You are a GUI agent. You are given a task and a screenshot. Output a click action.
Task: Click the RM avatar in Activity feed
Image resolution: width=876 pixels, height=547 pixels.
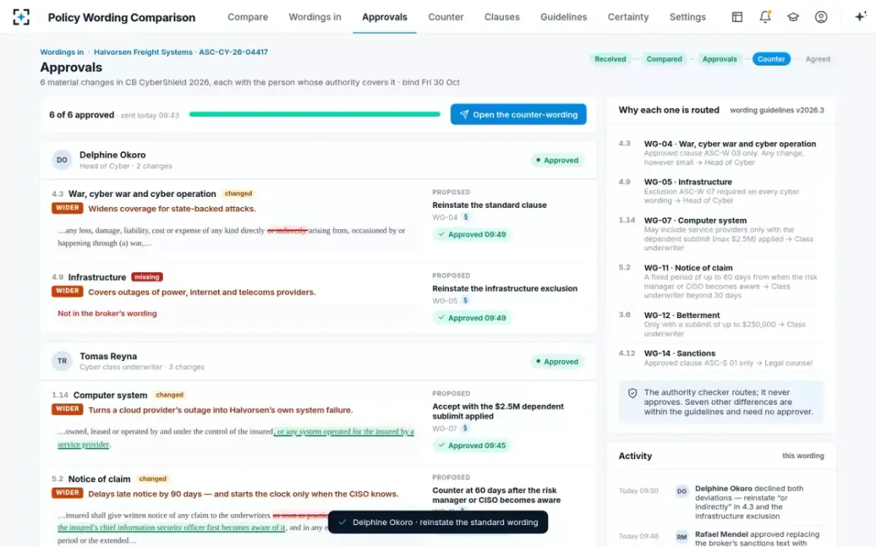[682, 537]
